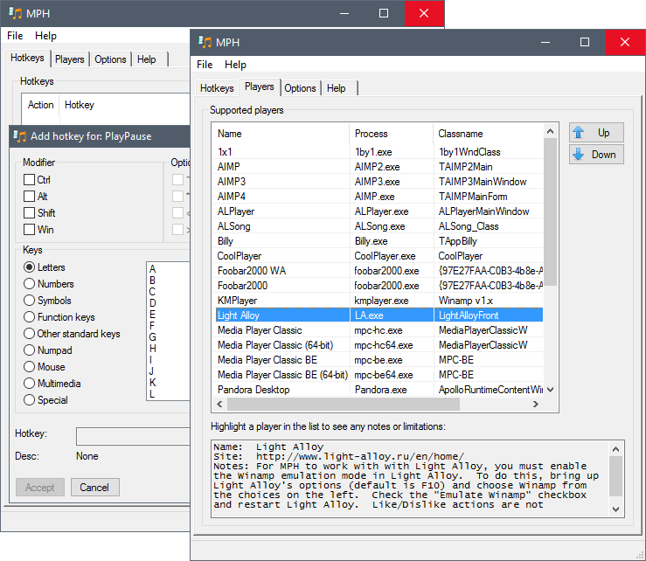Select the 1x1 player row

(379, 152)
